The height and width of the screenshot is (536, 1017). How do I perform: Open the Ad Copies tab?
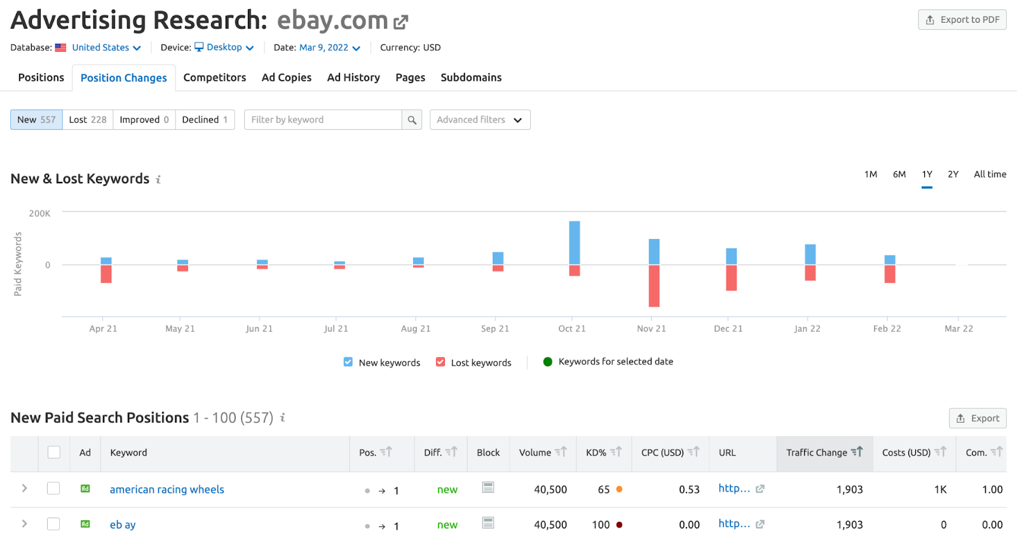coord(287,78)
